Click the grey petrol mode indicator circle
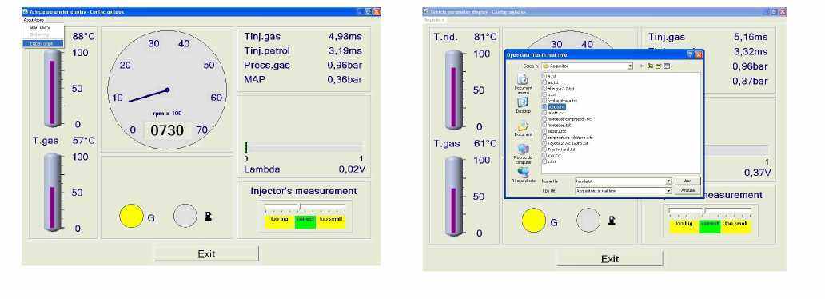This screenshot has width=825, height=299. pyautogui.click(x=185, y=216)
